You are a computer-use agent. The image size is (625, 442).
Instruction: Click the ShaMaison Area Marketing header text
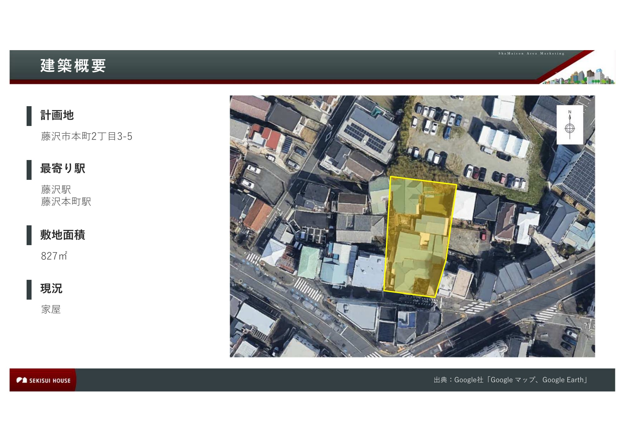[531, 54]
